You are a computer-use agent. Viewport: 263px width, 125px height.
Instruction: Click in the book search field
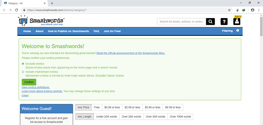(x=181, y=22)
